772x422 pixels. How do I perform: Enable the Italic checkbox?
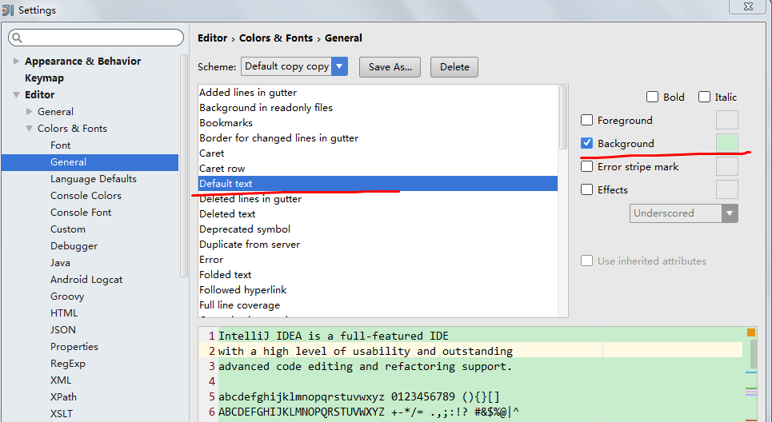(x=704, y=97)
